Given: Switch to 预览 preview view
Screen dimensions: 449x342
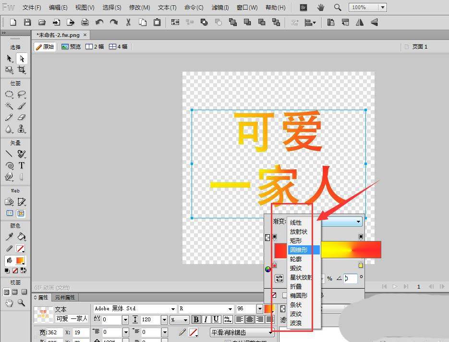Looking at the screenshot, I should tap(71, 47).
